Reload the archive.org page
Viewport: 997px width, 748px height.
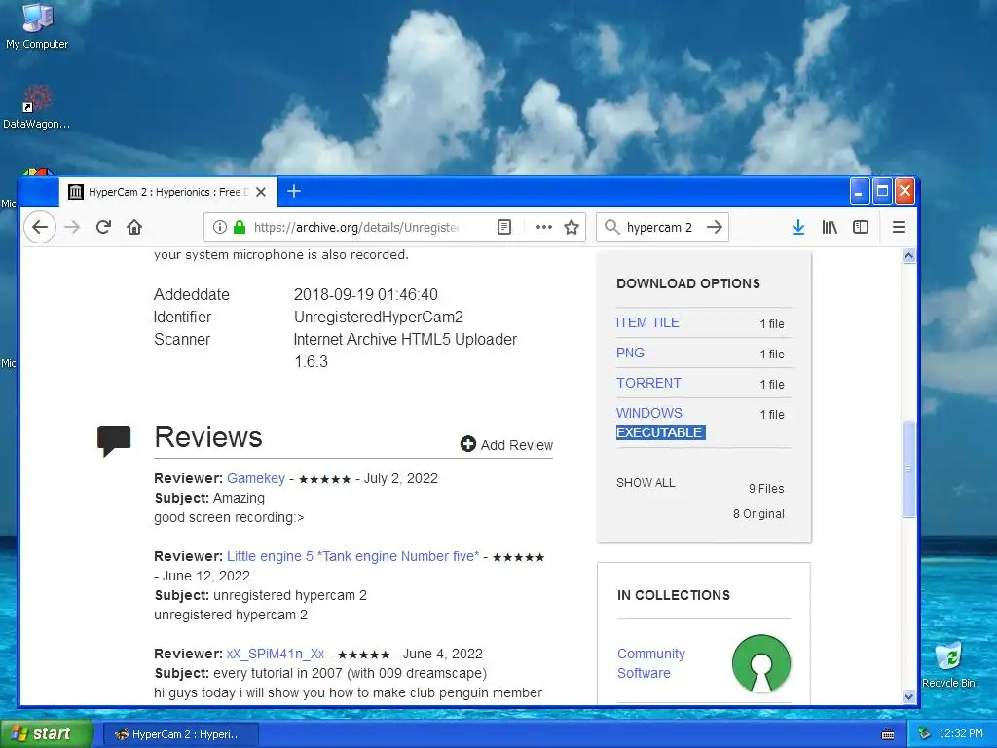click(x=103, y=227)
